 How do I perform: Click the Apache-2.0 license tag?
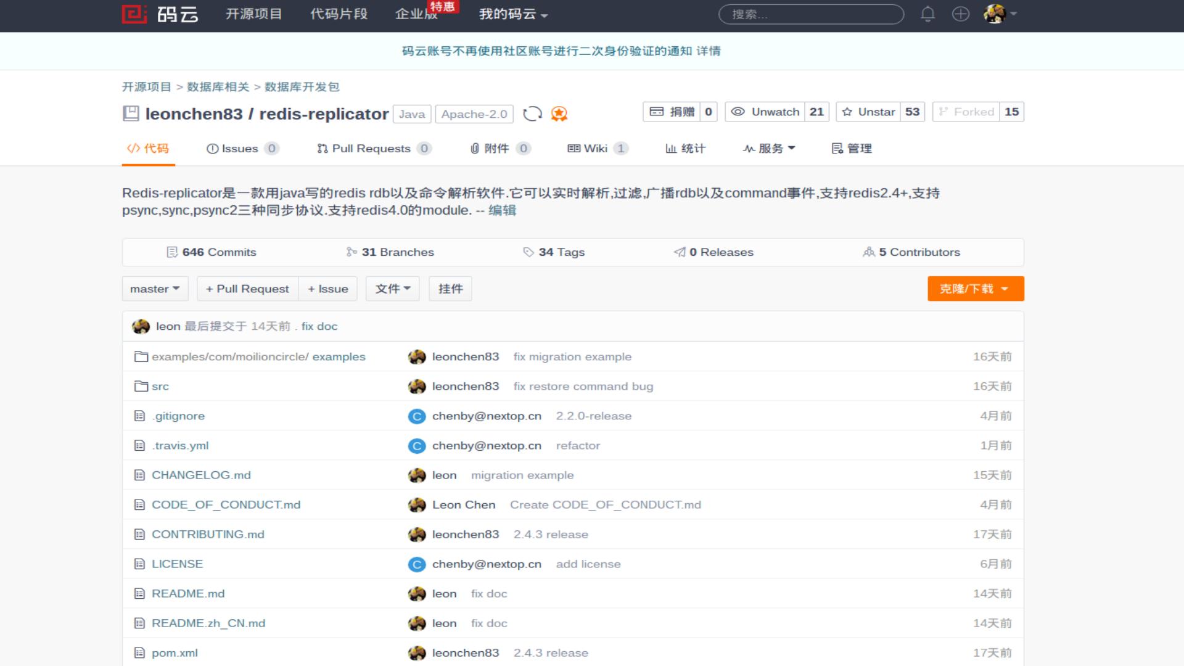point(474,114)
